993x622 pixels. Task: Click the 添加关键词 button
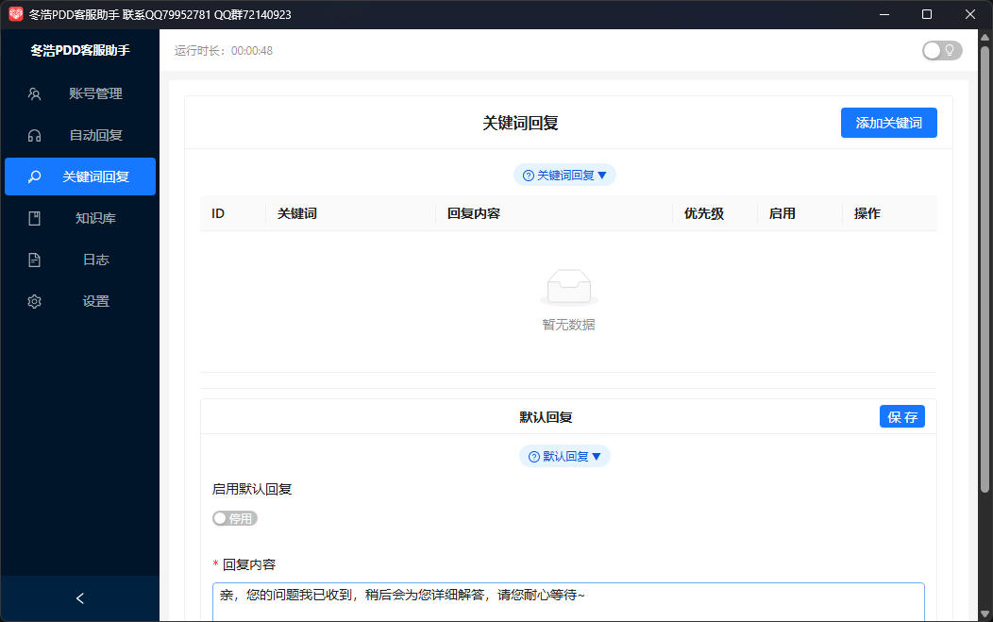[x=888, y=123]
